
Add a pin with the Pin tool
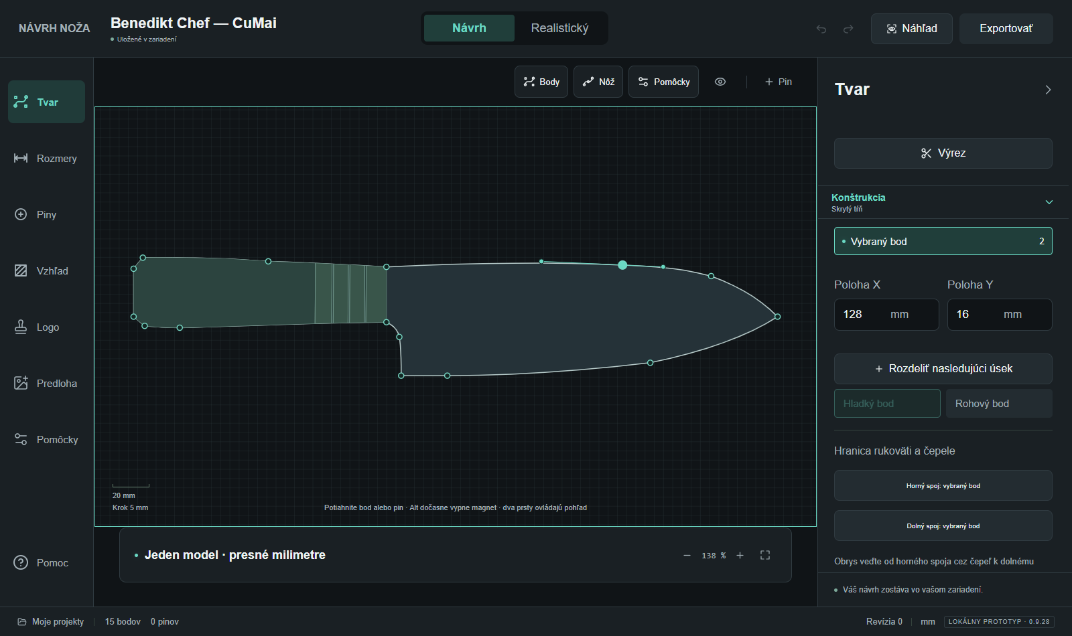tap(779, 82)
